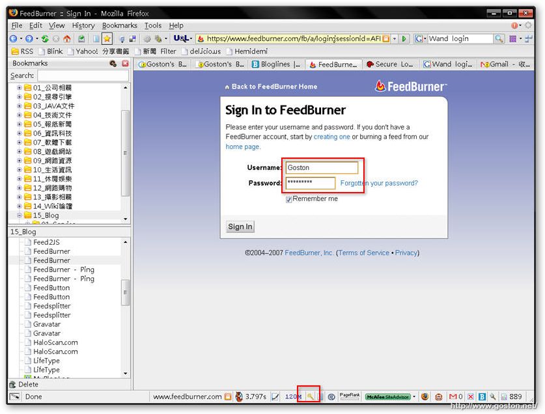Click Back to FeedBurner Home link
545x414 pixels.
pos(271,87)
